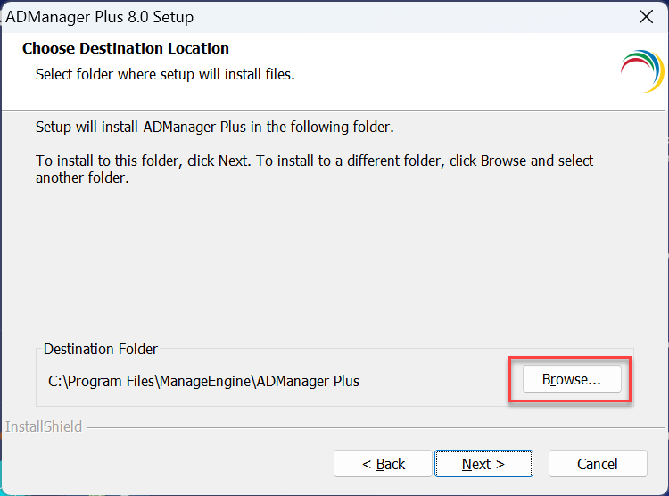Close the setup window with X
This screenshot has height=496, width=669.
click(x=646, y=17)
